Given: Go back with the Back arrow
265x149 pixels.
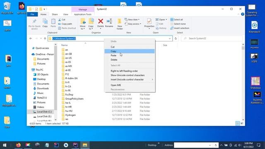Looking at the screenshot, I should tap(31, 38).
